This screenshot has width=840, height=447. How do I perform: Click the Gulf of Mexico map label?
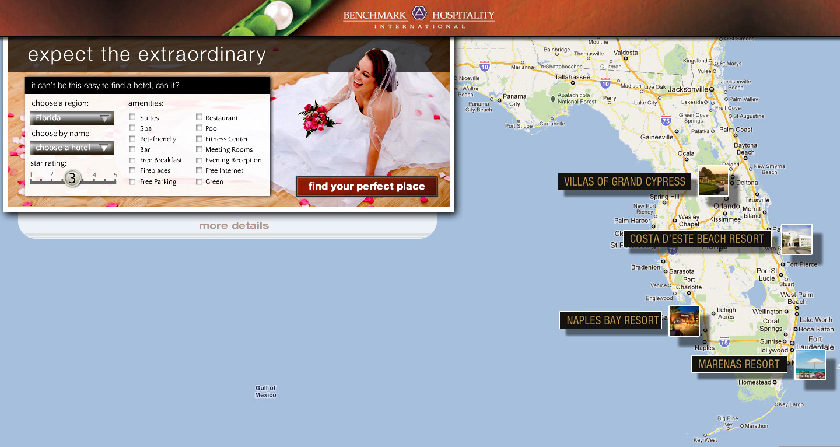[x=265, y=392]
